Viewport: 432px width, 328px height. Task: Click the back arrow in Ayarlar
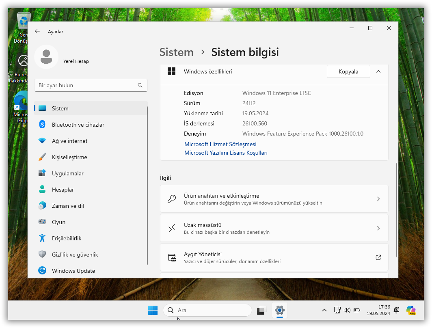click(x=37, y=31)
